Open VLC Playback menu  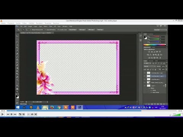[11, 23]
